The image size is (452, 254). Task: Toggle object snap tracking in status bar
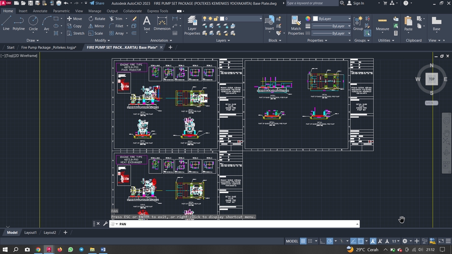pyautogui.click(x=354, y=241)
